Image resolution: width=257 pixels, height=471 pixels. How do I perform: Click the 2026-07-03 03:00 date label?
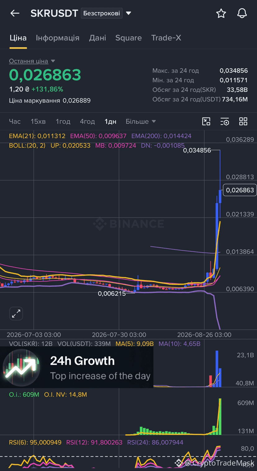pyautogui.click(x=34, y=335)
